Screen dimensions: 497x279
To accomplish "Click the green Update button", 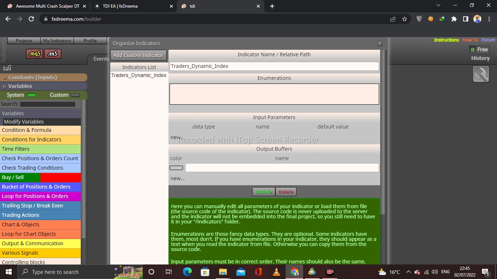I will coord(264,192).
